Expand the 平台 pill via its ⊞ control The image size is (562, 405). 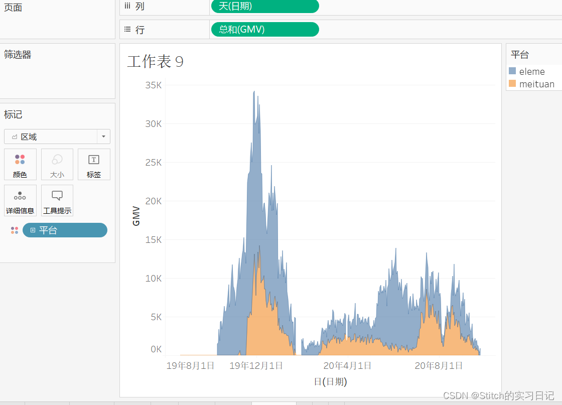(x=33, y=230)
